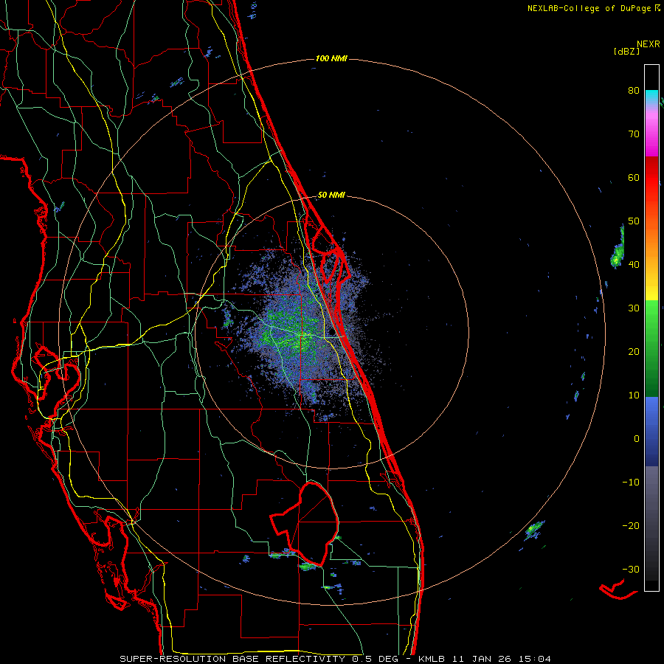664x664 pixels.
Task: Click the 60 dBZ scale value
Action: coord(634,177)
